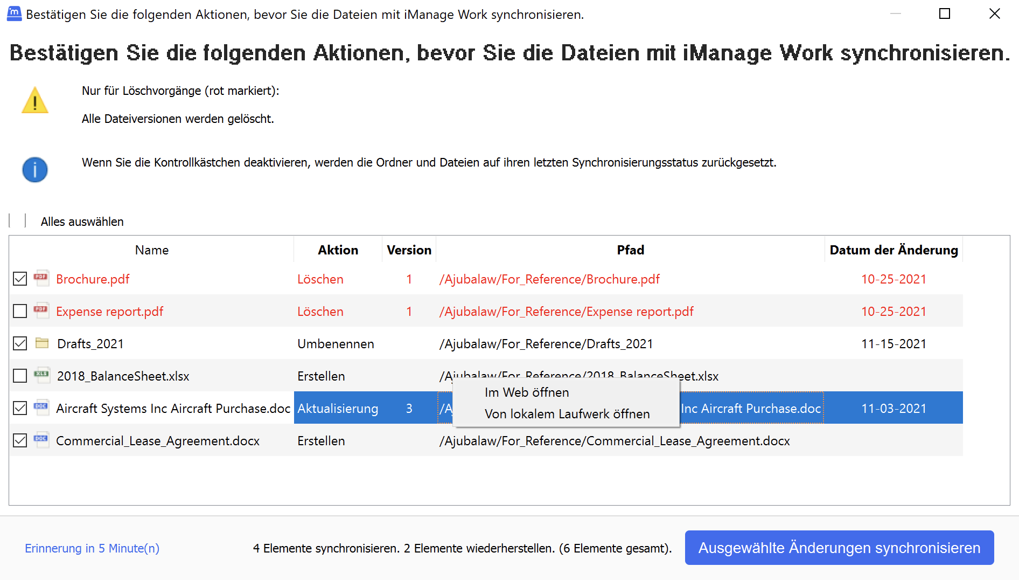Viewport: 1019px width, 580px height.
Task: Click the Pfad column header
Action: (630, 250)
